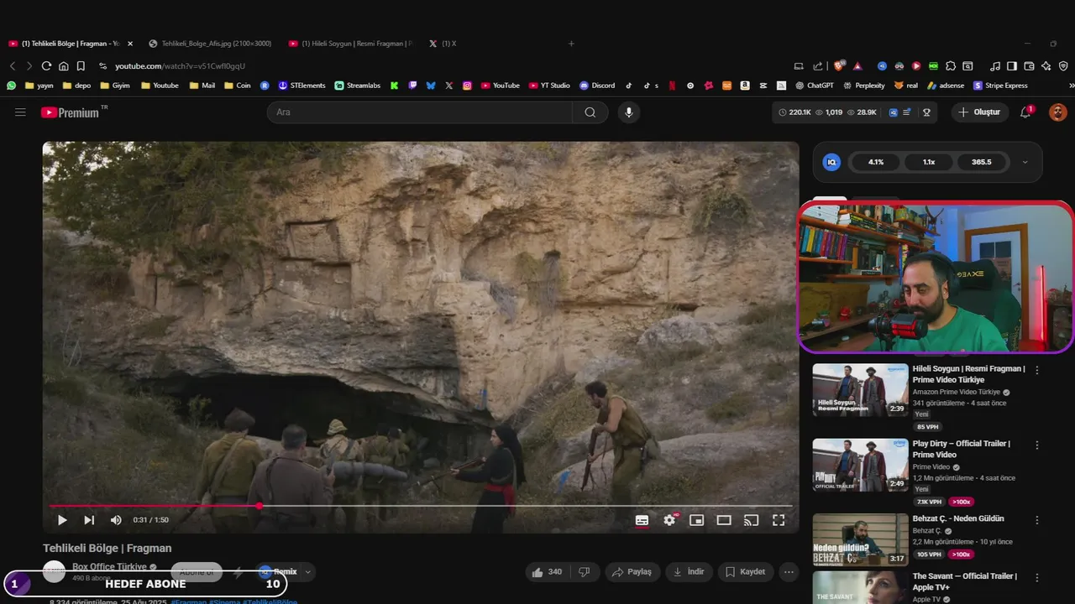This screenshot has height=604, width=1075.
Task: Dislike the Tehlikeli Bölge video
Action: [x=585, y=571]
